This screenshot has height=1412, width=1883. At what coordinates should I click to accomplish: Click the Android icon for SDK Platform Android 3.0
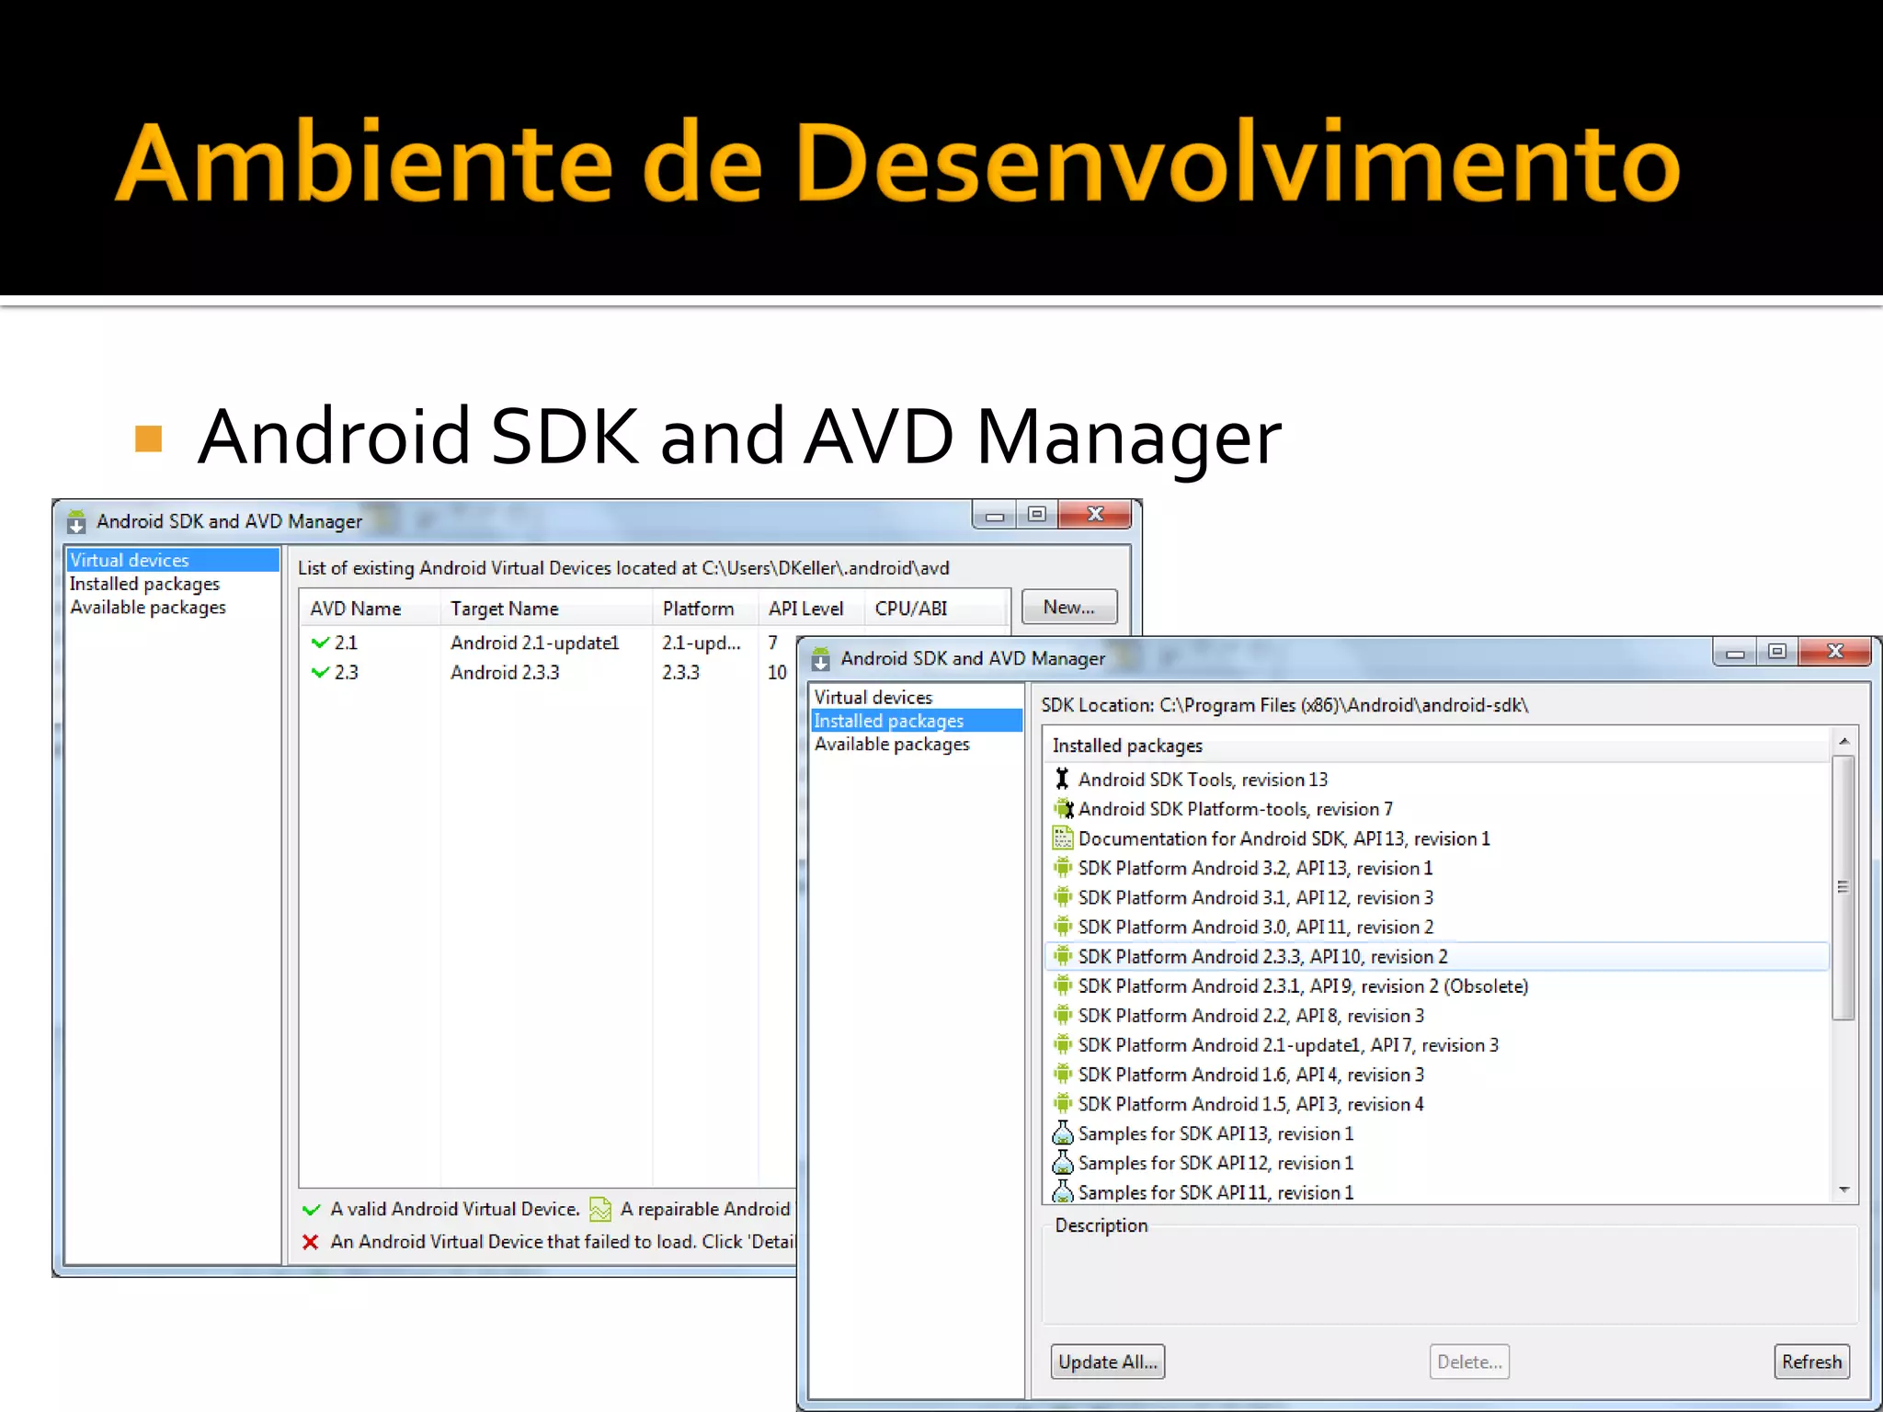point(1063,927)
